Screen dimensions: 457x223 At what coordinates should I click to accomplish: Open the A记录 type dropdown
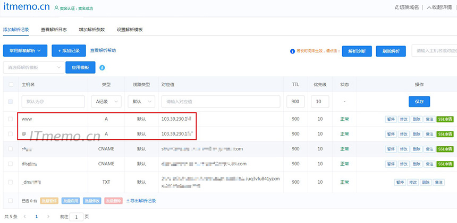[x=106, y=102]
